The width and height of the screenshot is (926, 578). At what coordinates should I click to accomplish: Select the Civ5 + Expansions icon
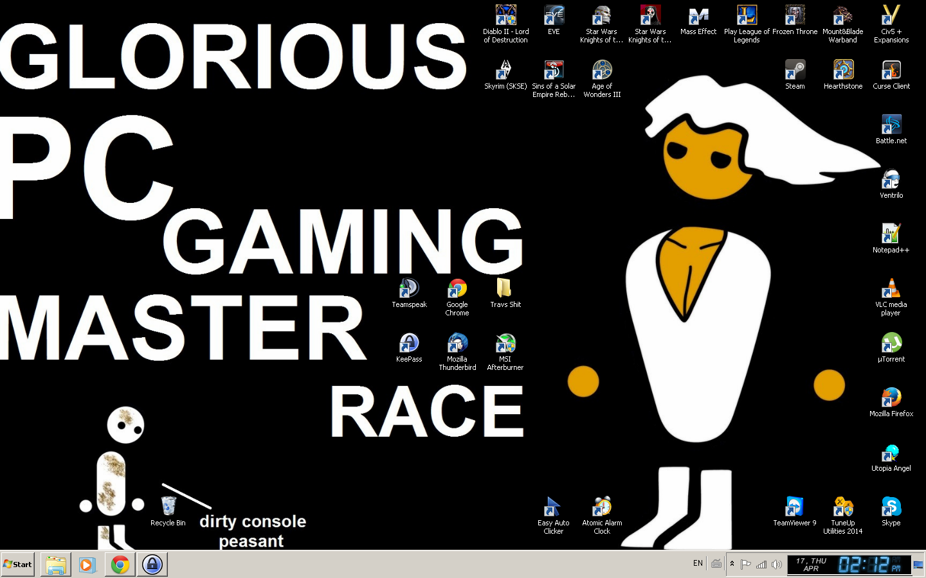[891, 24]
